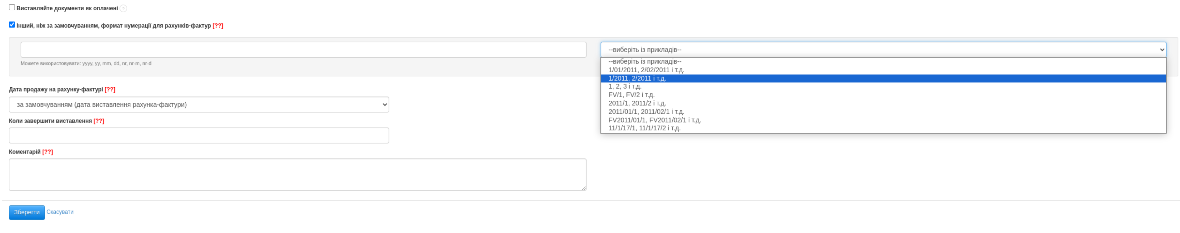Screen dimensions: 1180x233
Task: Click the 'Скасувати' cancel link
Action: pos(60,212)
